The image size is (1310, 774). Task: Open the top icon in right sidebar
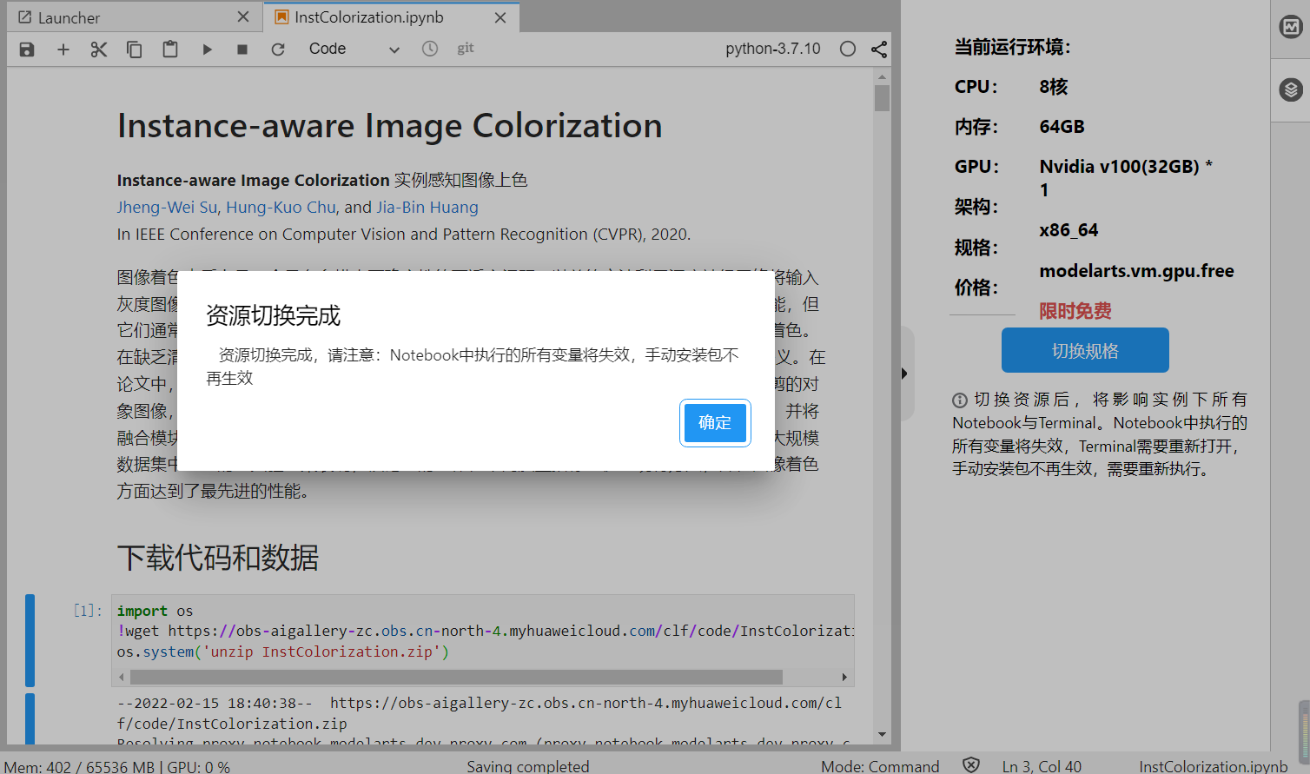tap(1291, 27)
